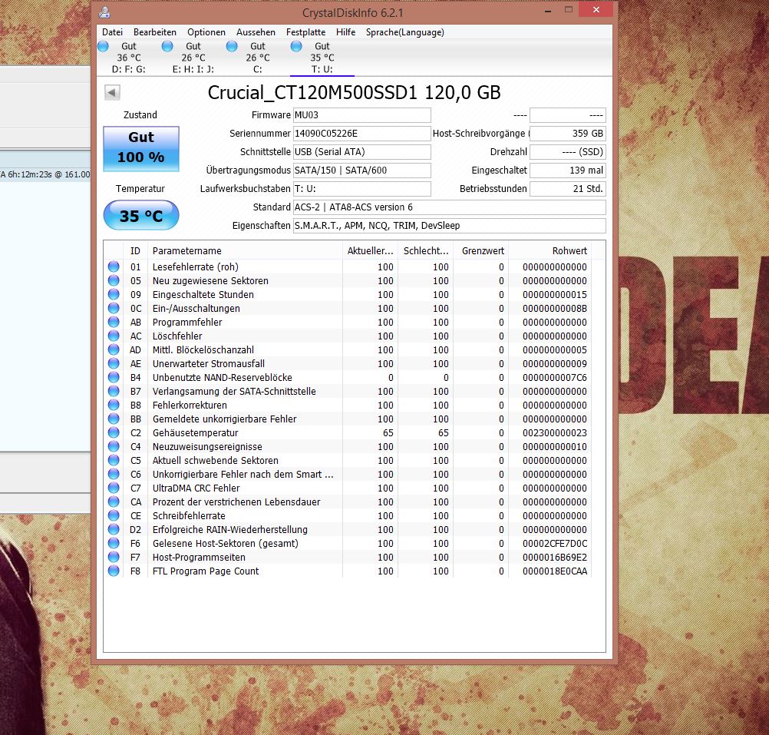Click raw value 0000000007C6
Viewport: 769px width, 735px height.
point(555,378)
